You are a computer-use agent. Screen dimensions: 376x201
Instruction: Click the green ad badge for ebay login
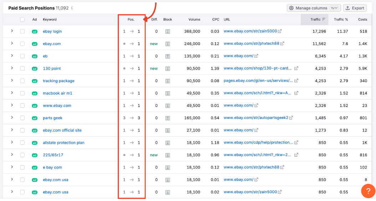[x=35, y=32]
